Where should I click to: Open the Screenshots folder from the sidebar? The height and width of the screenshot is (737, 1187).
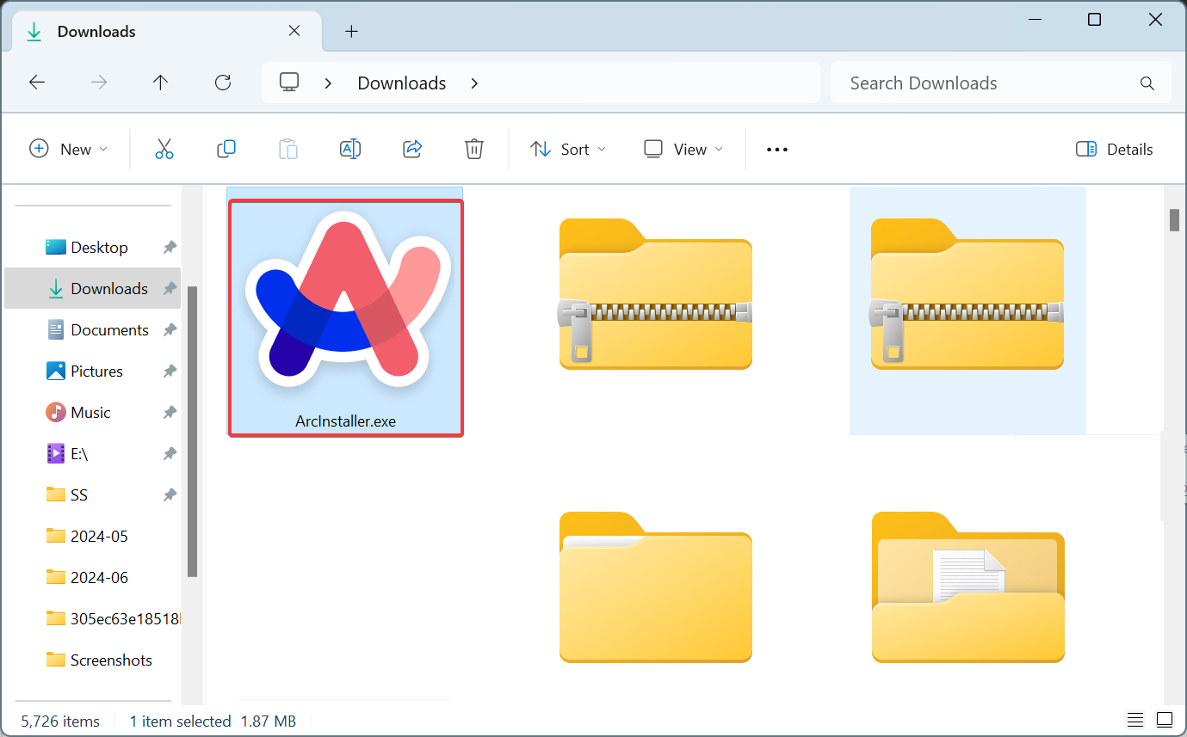tap(111, 660)
